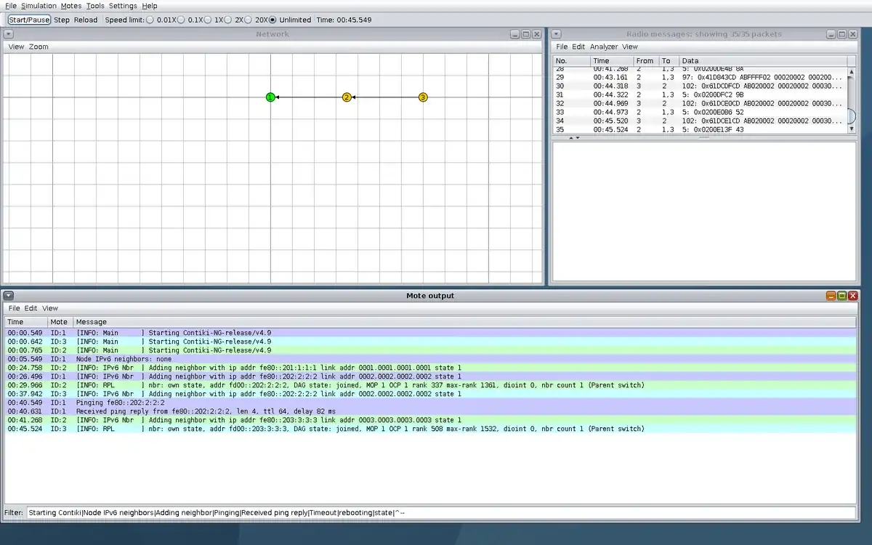The width and height of the screenshot is (872, 545).
Task: Collapse the Radio messages split pane upward arrow
Action: coord(570,137)
